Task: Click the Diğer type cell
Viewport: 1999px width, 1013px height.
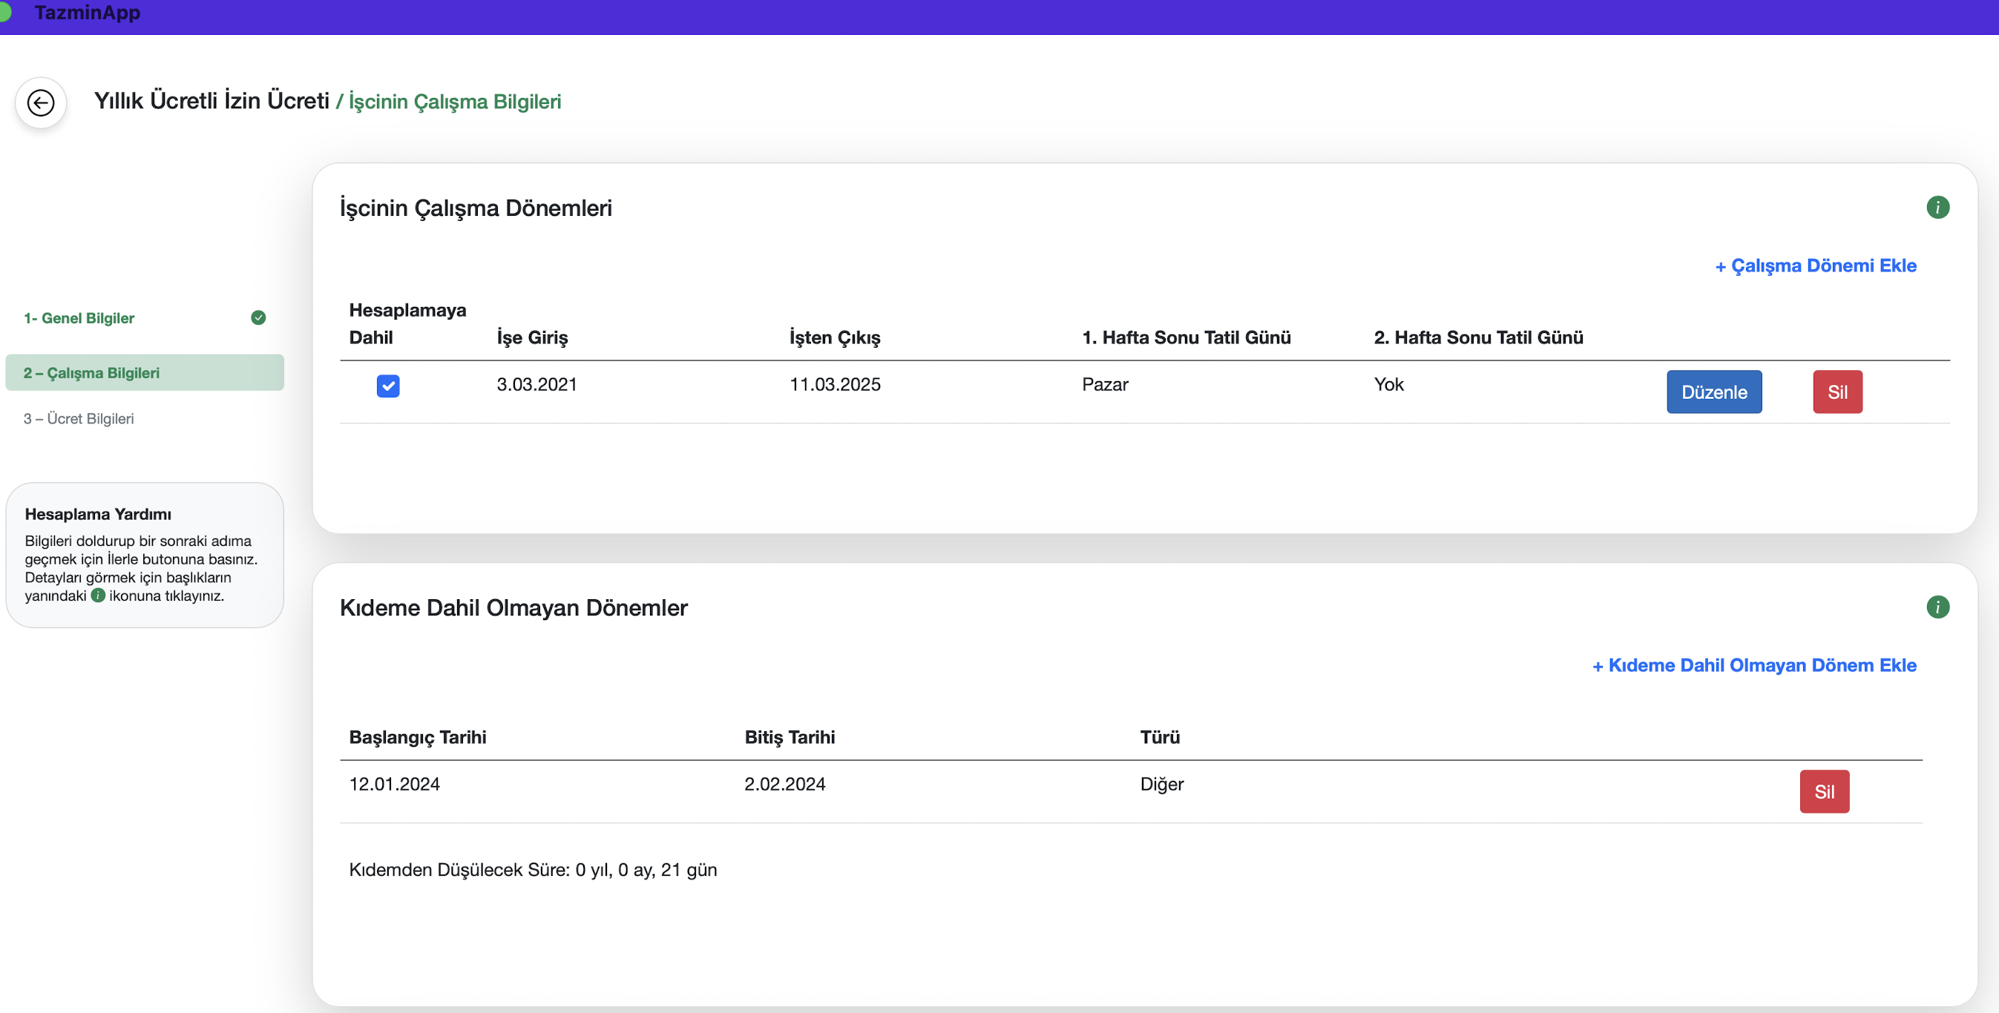Action: (x=1162, y=784)
